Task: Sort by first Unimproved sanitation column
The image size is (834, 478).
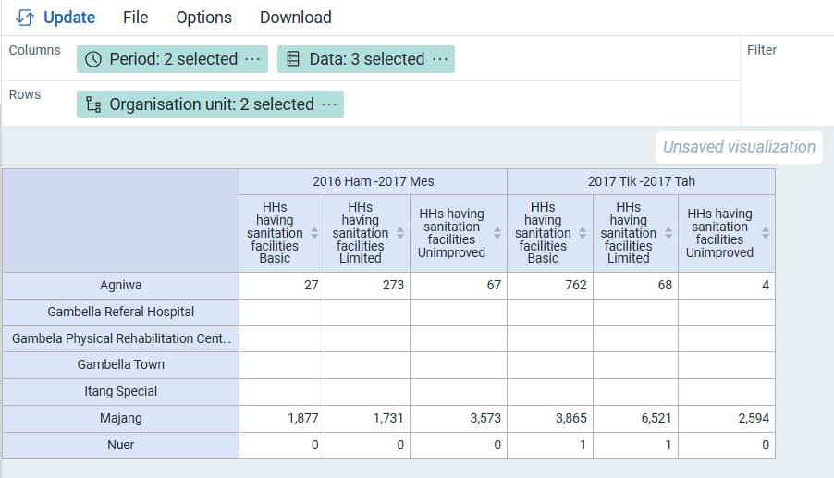Action: tap(497, 233)
